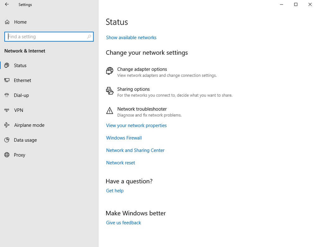Select the Dial-up phone icon

[x=7, y=95]
